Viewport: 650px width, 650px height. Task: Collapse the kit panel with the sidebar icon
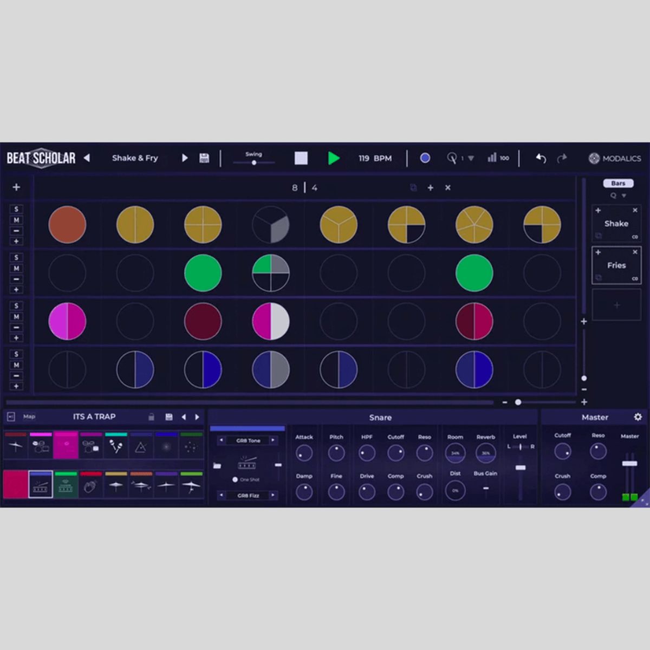[11, 417]
